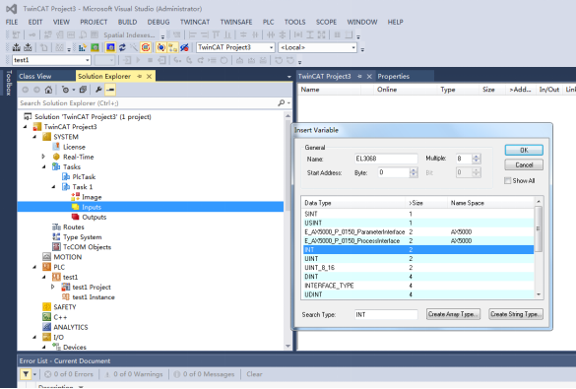
Task: Click the Name field containing EL3068
Action: click(386, 159)
